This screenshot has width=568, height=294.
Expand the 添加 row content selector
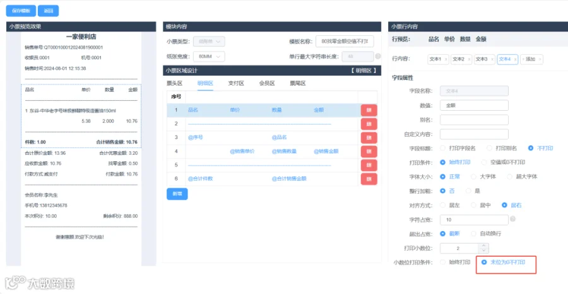point(531,59)
